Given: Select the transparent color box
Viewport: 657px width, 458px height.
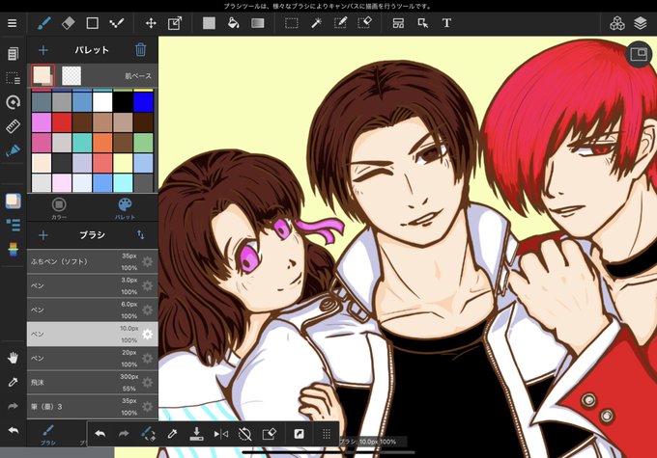Looking at the screenshot, I should click(x=71, y=76).
